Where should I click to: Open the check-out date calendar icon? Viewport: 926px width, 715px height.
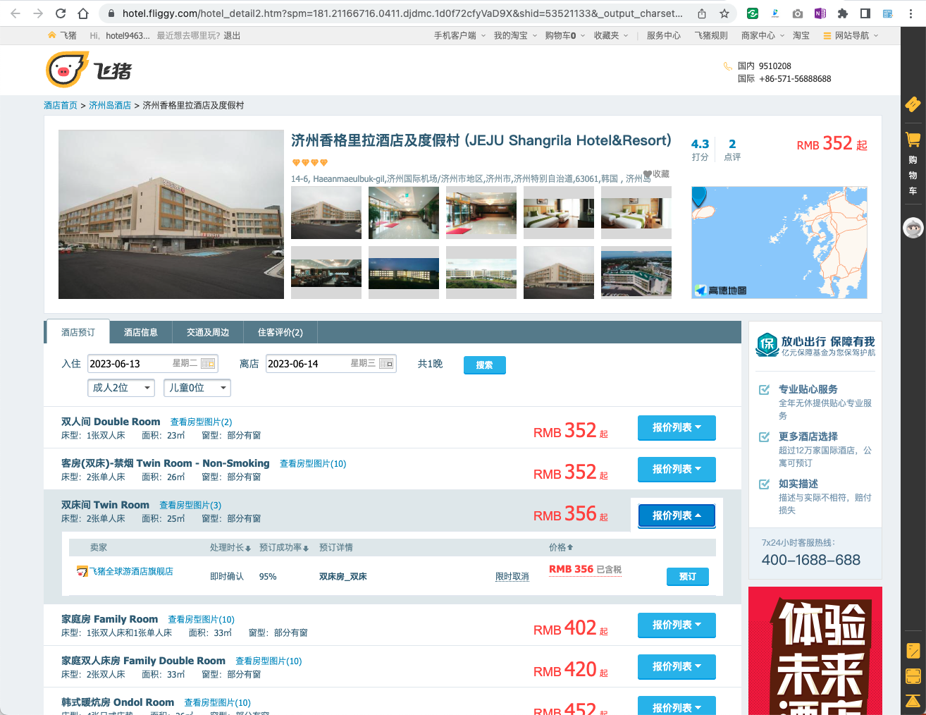386,364
